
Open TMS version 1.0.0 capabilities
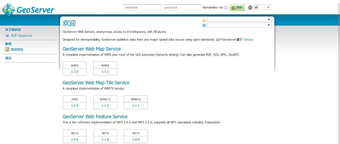75,106
